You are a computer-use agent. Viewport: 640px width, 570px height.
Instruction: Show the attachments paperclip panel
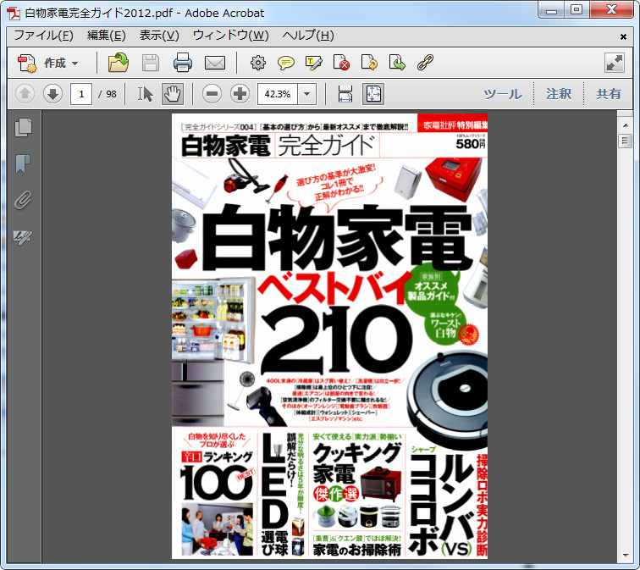click(x=24, y=200)
